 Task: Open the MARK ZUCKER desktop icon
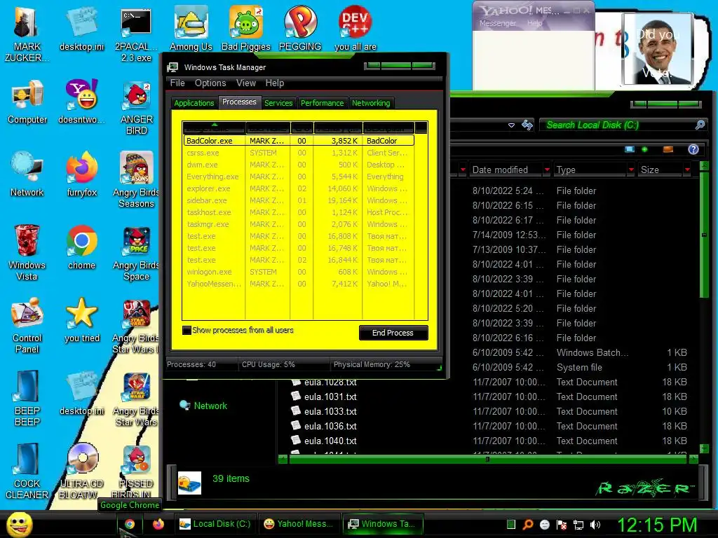[27, 34]
